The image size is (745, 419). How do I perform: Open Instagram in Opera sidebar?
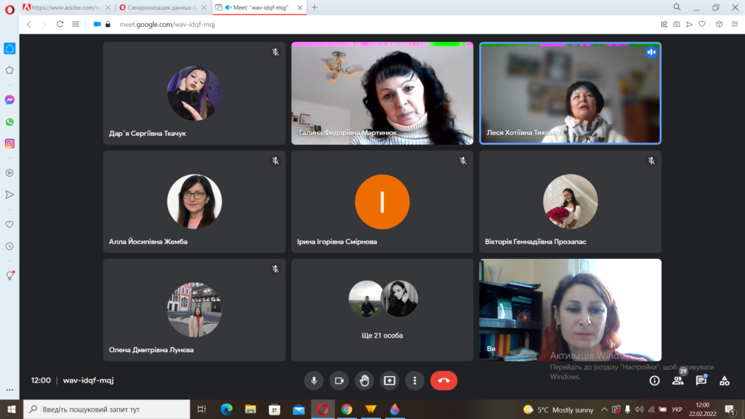pos(9,143)
